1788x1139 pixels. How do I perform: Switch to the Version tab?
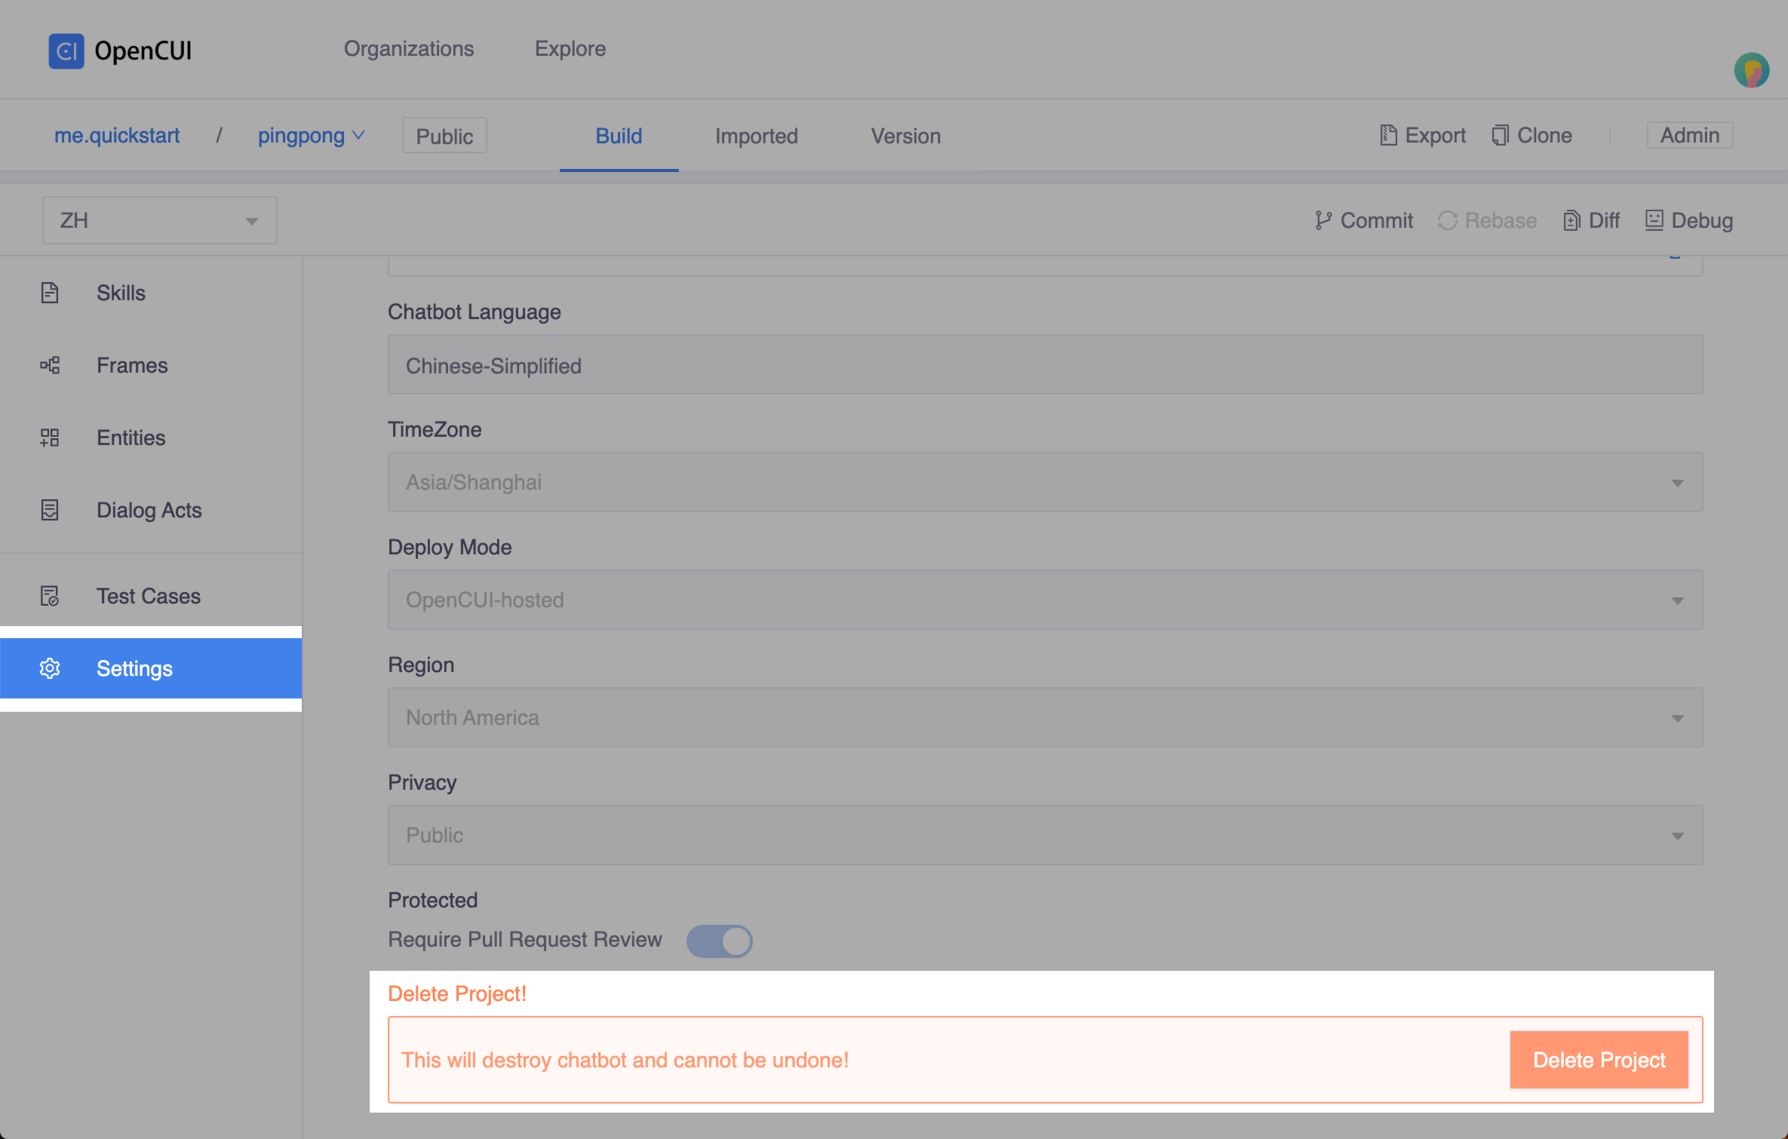tap(905, 136)
